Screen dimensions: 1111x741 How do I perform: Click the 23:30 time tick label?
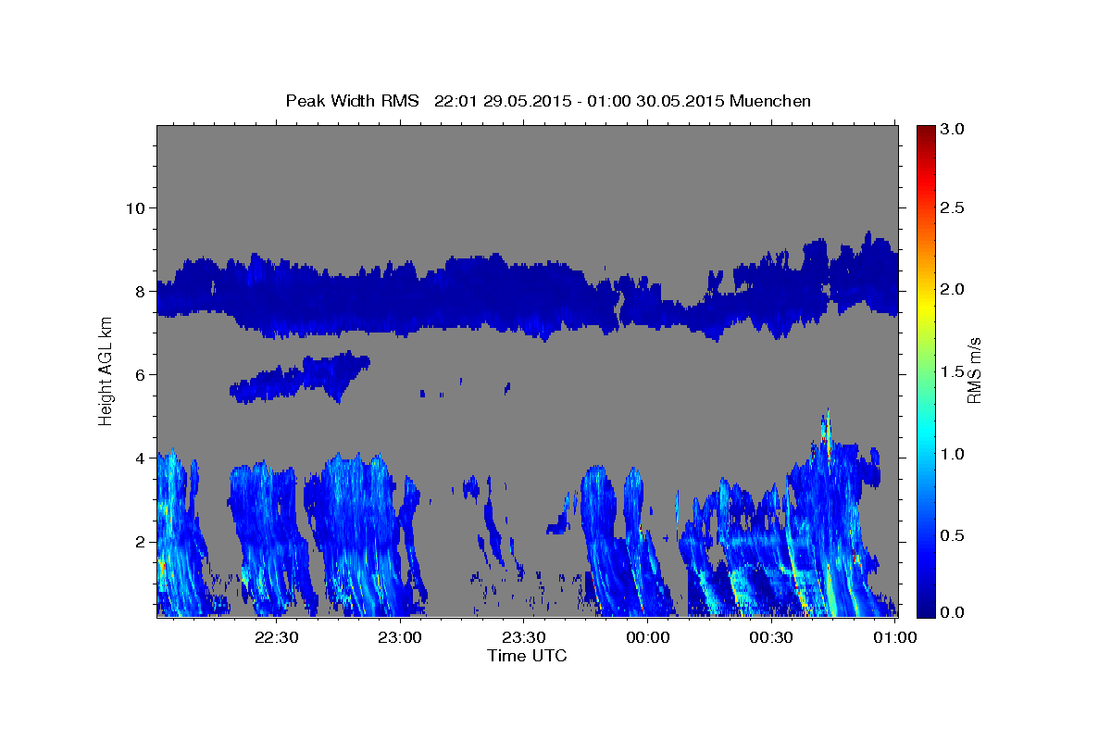click(524, 637)
